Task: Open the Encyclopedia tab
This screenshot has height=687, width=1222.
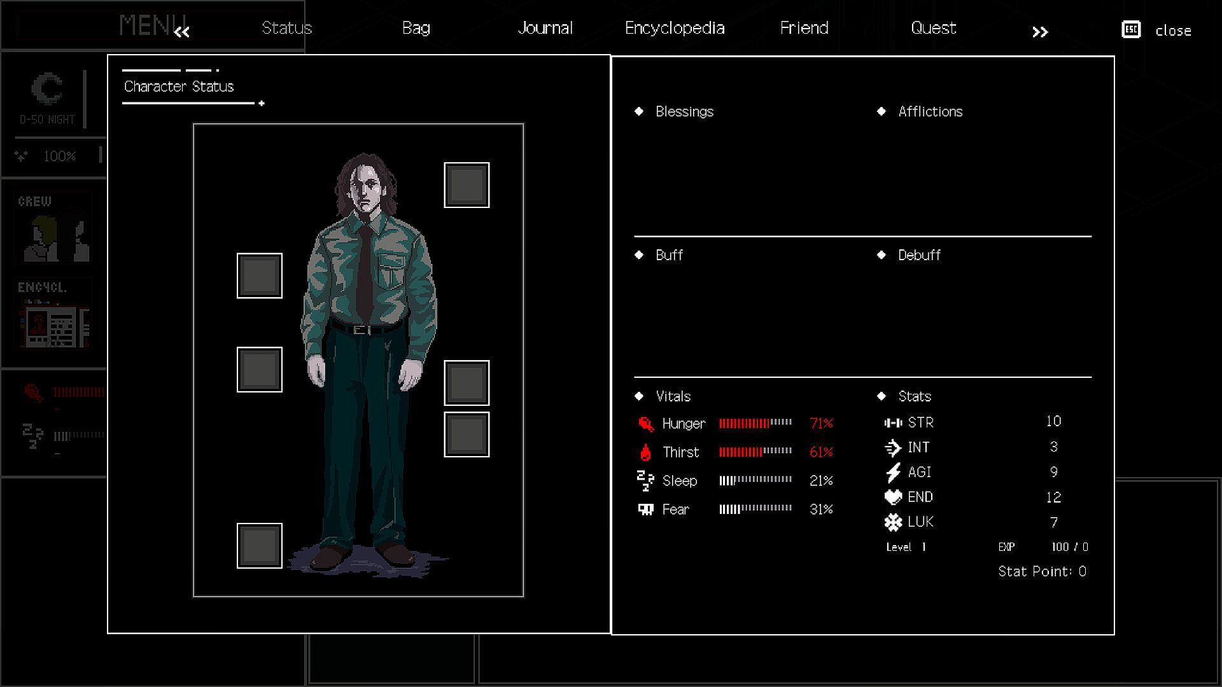Action: coord(675,28)
